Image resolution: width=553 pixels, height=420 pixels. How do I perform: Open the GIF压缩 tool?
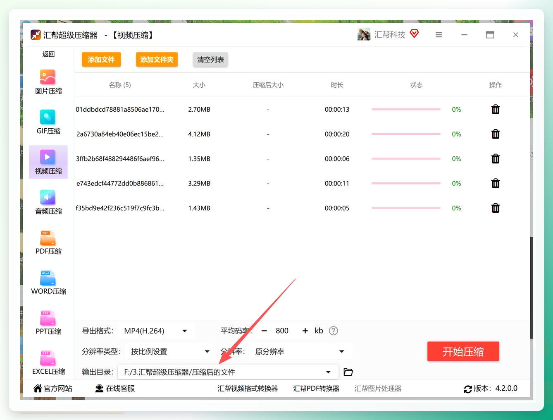coord(48,122)
